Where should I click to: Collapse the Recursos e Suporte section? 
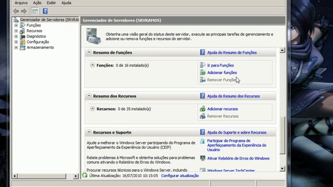[89, 132]
